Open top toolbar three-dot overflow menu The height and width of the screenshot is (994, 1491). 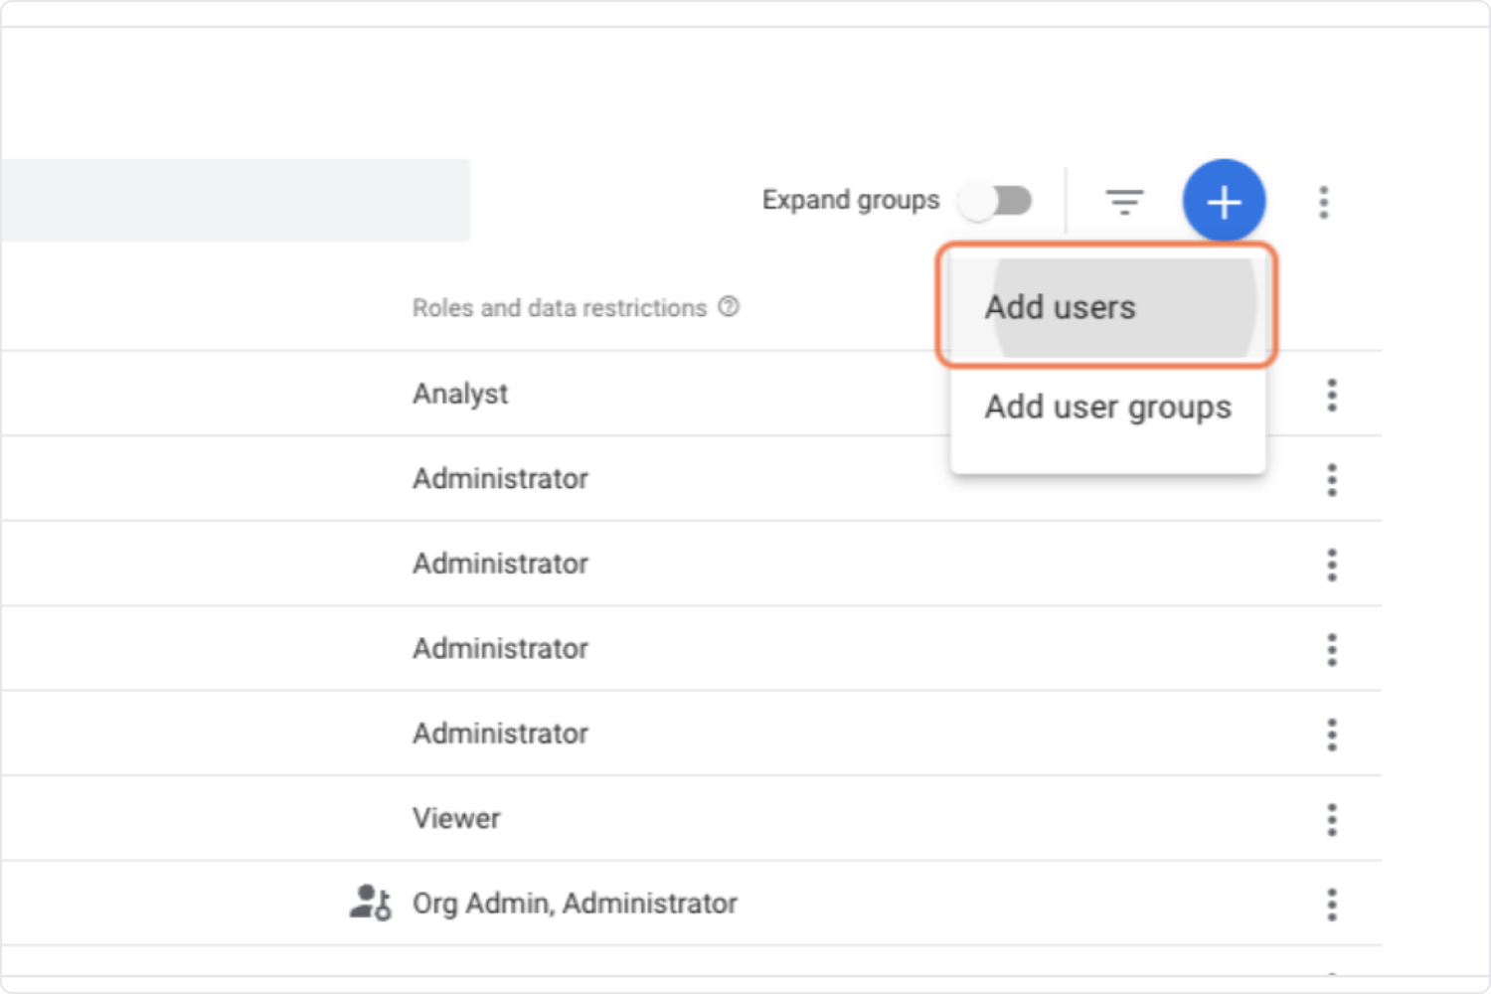[1323, 202]
